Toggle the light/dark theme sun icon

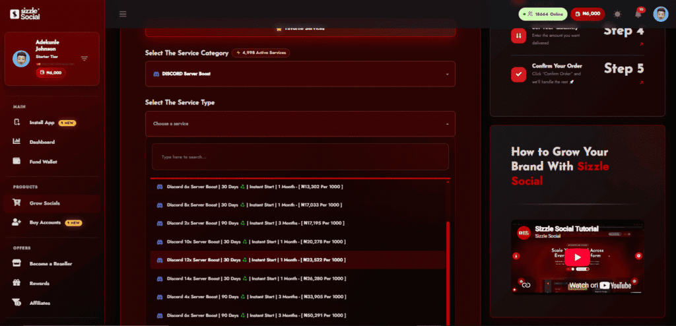pos(617,14)
